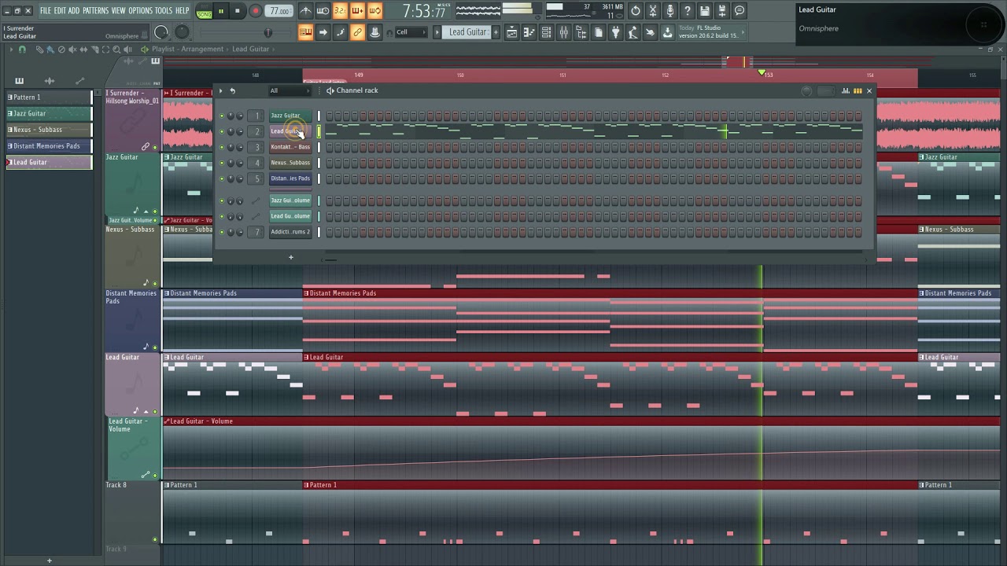Click the render/export save-as icon
This screenshot has width=1007, height=566.
(722, 11)
